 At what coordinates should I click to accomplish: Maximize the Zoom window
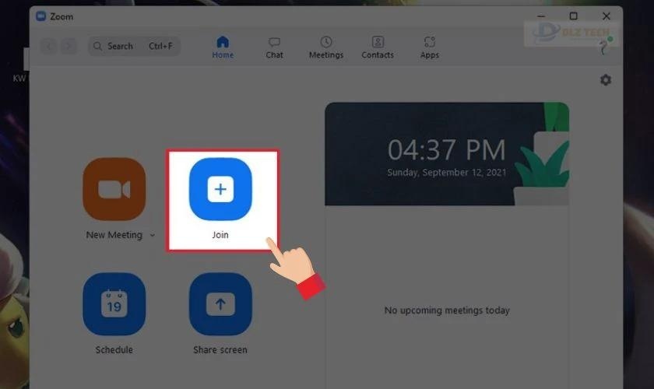[574, 16]
